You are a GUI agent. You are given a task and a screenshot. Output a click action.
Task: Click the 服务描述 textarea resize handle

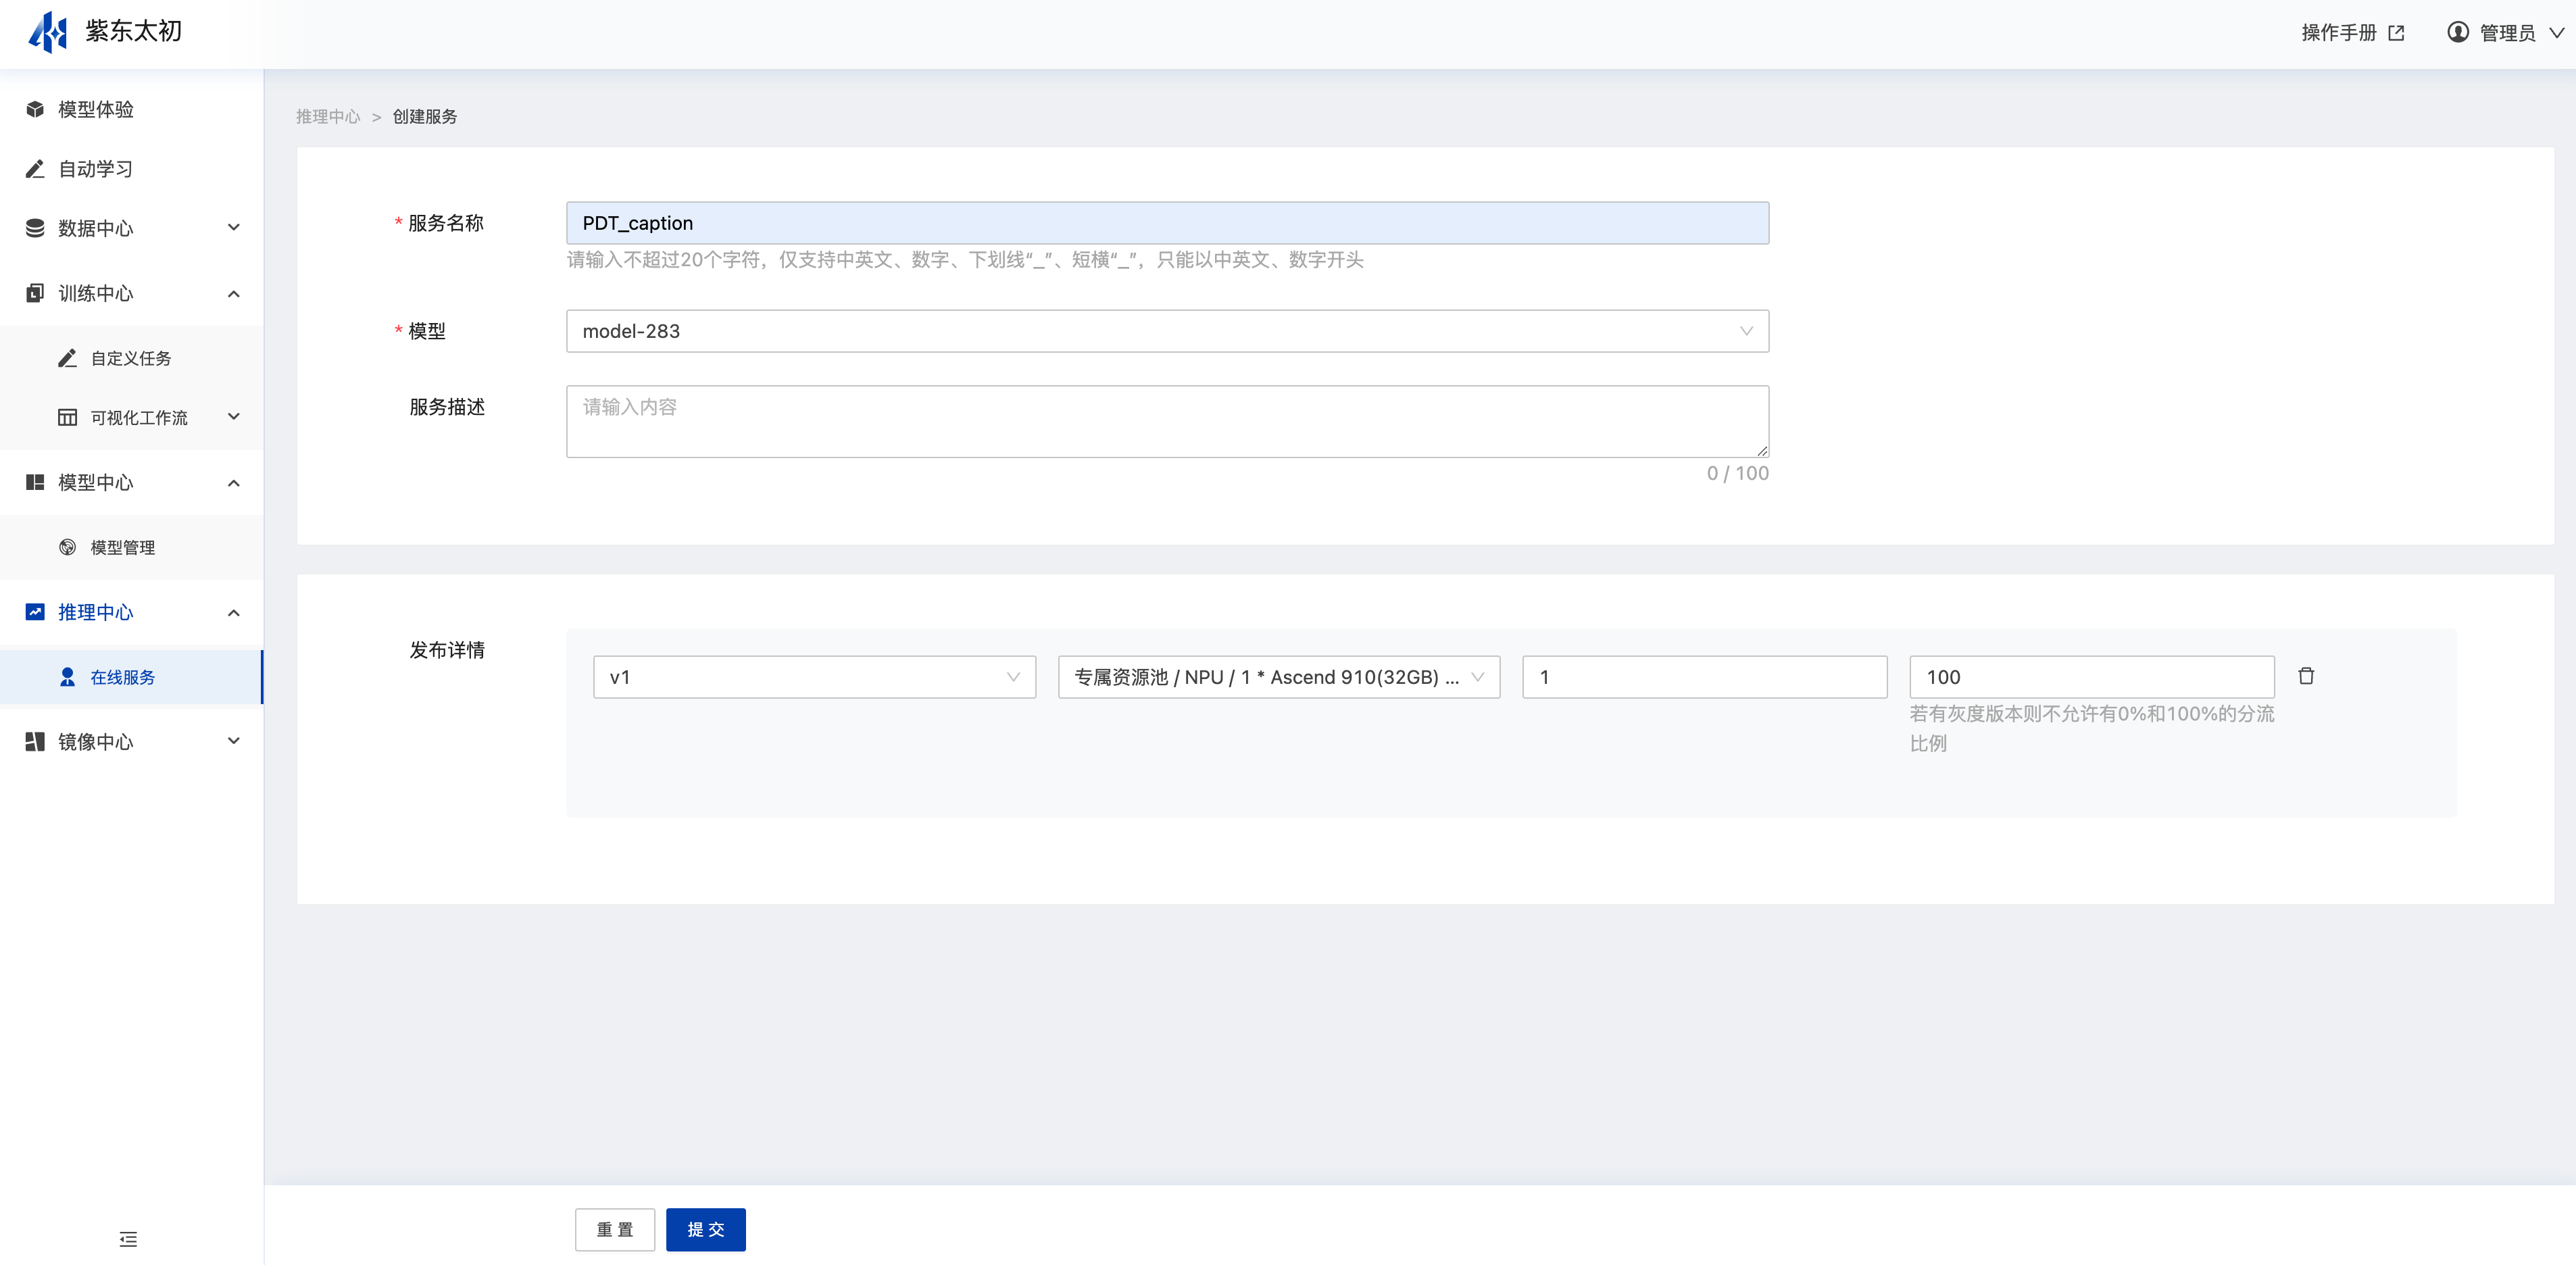pos(1761,450)
